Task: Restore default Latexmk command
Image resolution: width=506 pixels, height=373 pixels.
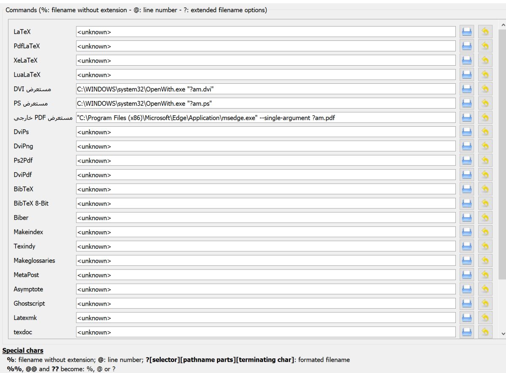Action: 485,318
